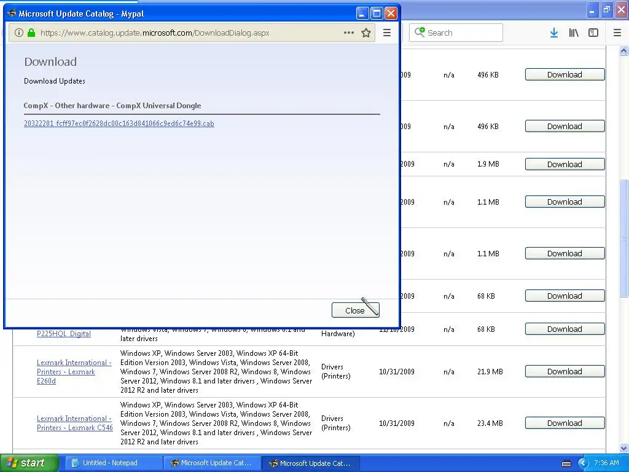Download the 23.4 MB Lexmark C546 driver

tap(565, 423)
